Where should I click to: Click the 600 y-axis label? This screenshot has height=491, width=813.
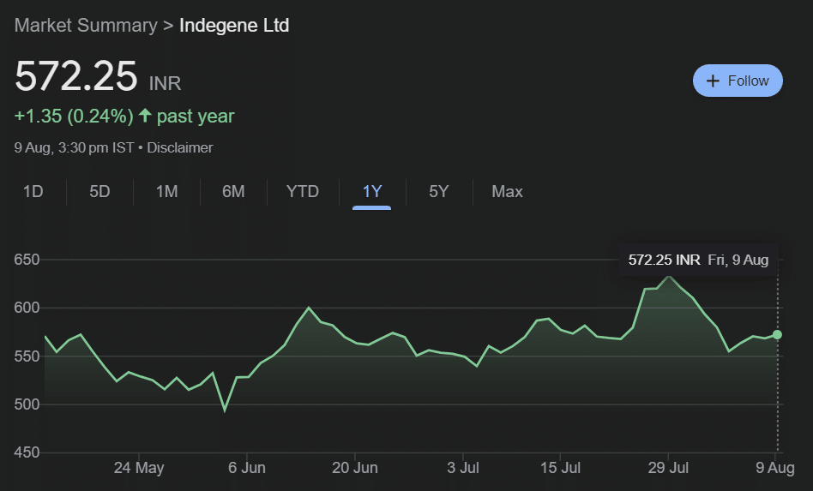(x=27, y=308)
